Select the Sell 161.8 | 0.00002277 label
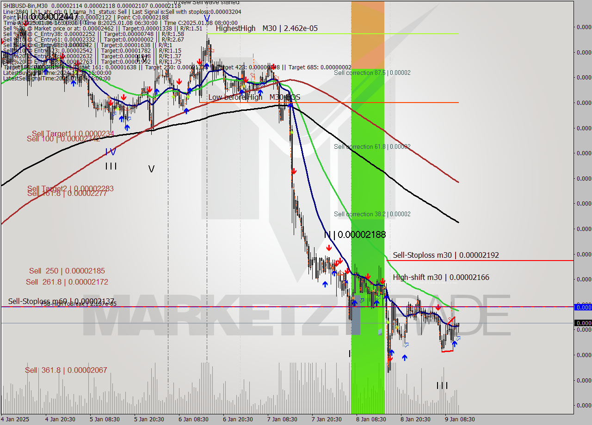The height and width of the screenshot is (425, 592). (x=67, y=194)
